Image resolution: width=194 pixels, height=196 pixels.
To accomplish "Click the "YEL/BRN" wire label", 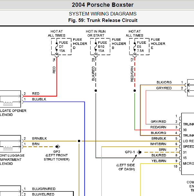I will tap(159, 161).
